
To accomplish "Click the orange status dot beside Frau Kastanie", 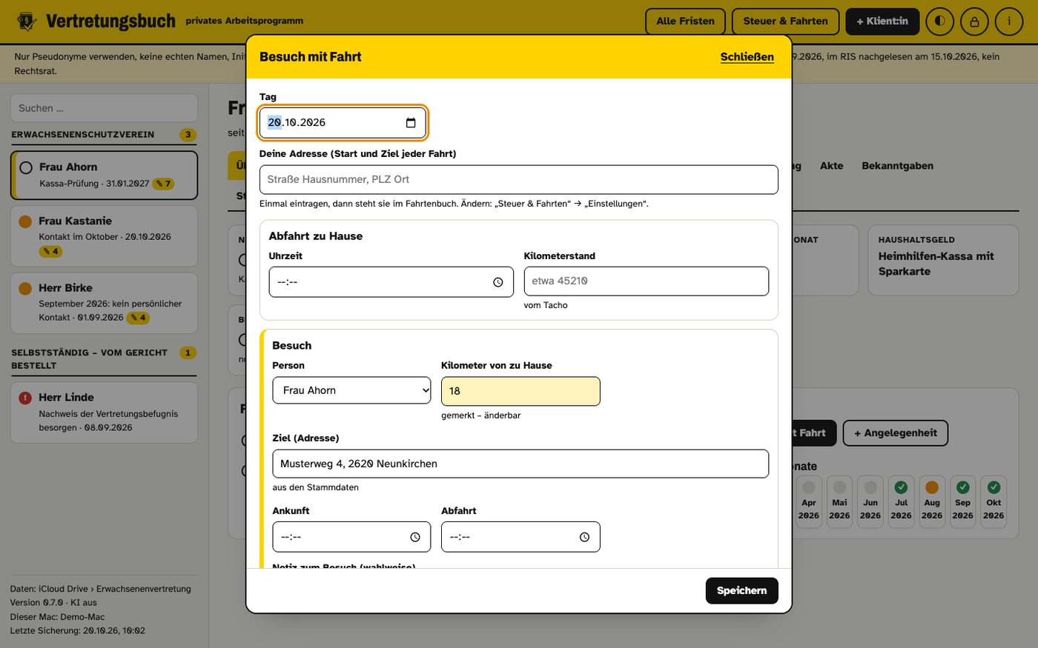I will 25,221.
